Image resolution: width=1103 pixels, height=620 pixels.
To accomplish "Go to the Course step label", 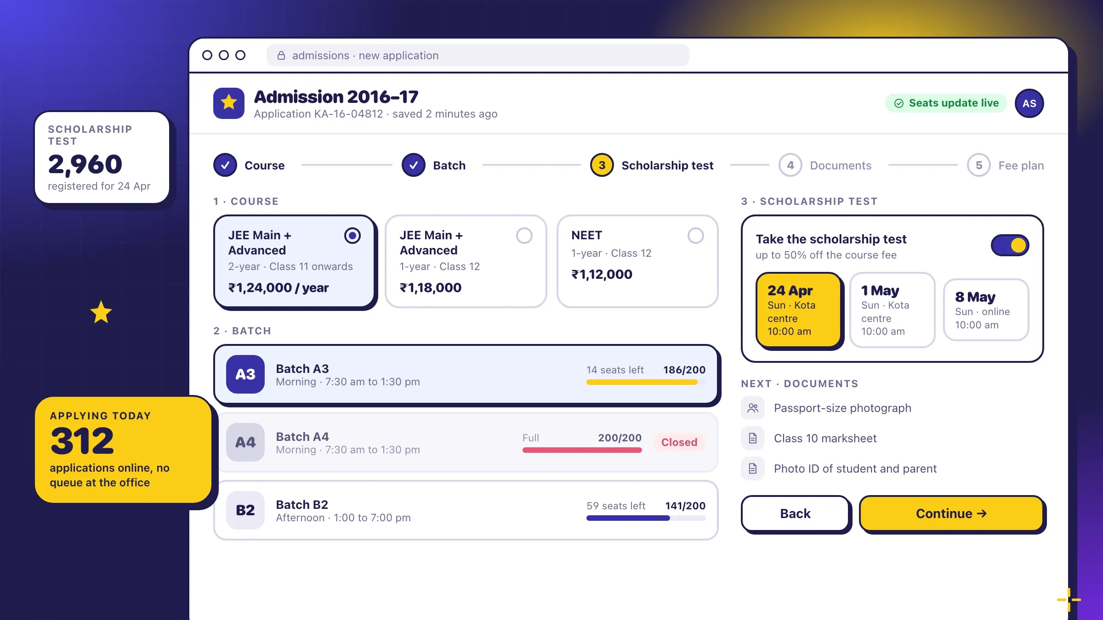I will [x=264, y=165].
